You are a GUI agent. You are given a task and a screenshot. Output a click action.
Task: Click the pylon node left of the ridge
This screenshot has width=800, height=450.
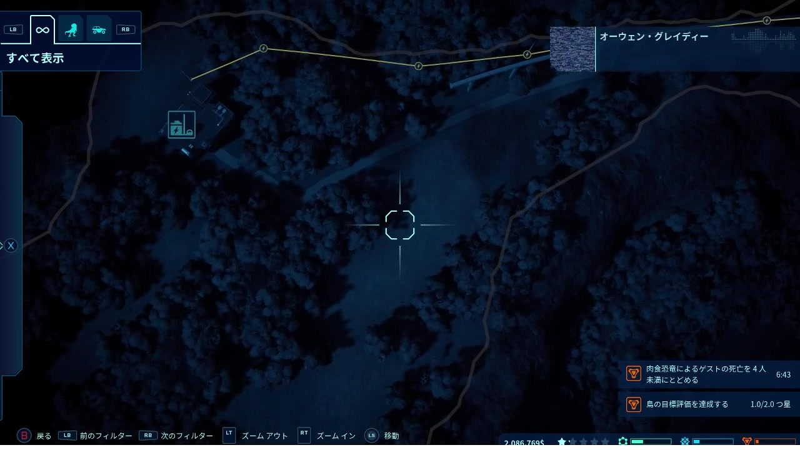pos(263,48)
